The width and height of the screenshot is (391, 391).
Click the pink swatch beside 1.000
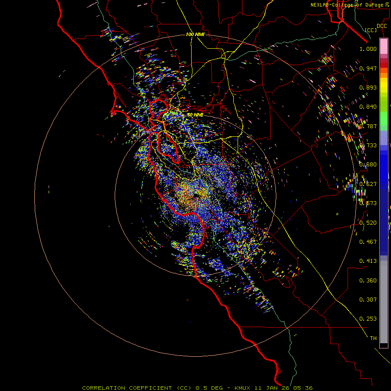pos(384,46)
